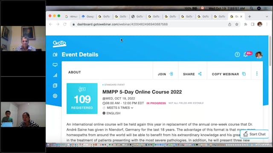273x153 pixels.
Task: Click the Start Chat button
Action: pyautogui.click(x=254, y=134)
